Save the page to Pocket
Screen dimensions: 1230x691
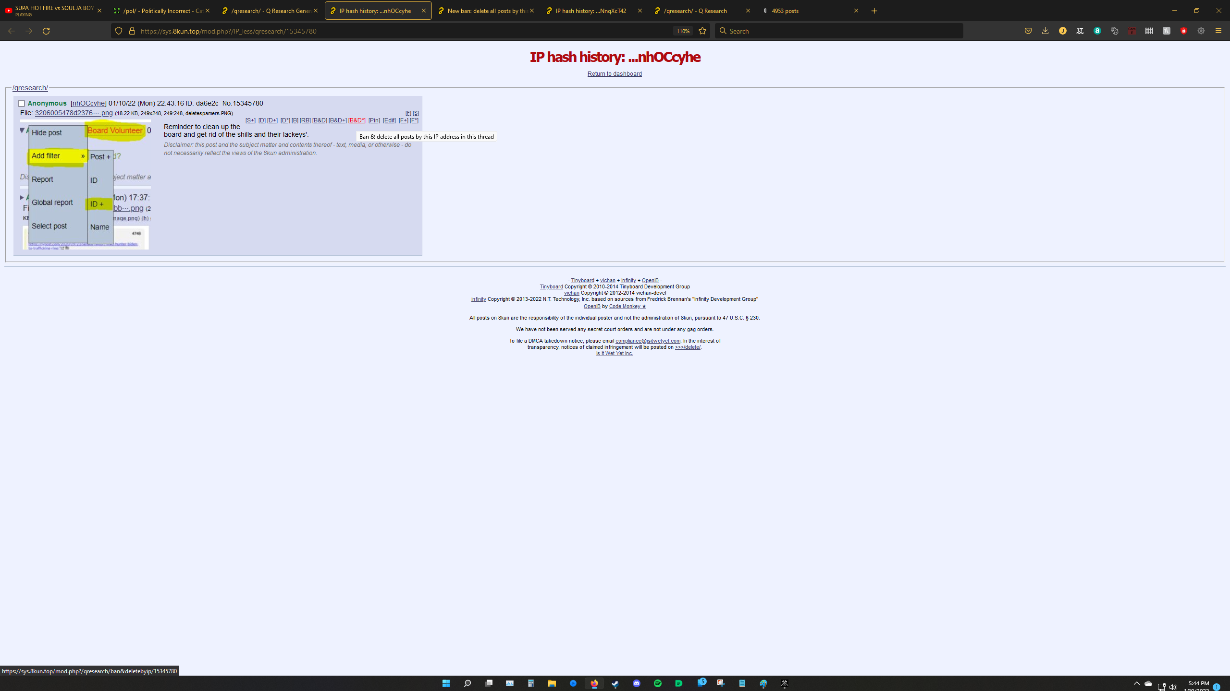tap(1028, 31)
